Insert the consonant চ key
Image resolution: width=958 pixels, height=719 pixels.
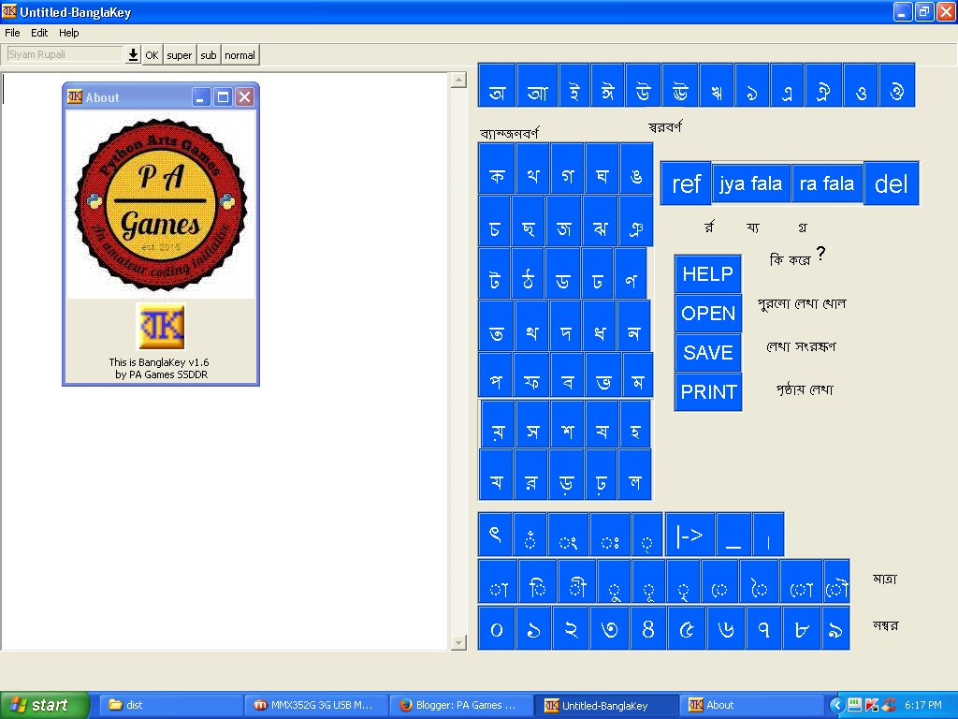(494, 221)
